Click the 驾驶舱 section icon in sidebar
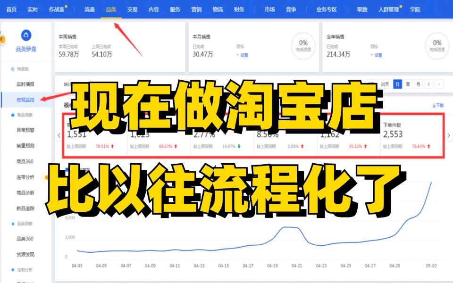 pos(12,69)
